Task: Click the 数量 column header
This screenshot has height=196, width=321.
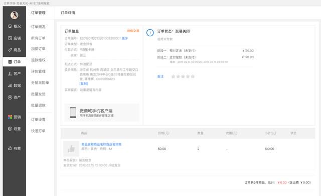Action: (201, 133)
